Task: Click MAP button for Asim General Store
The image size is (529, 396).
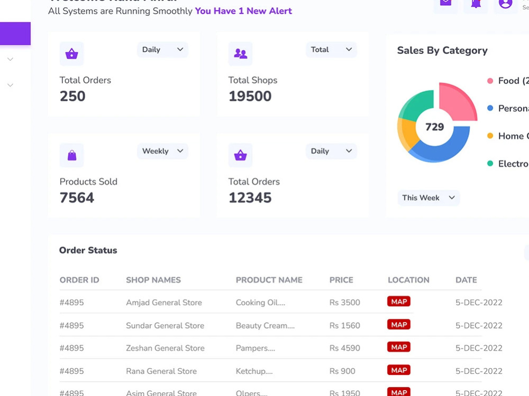Action: [399, 392]
